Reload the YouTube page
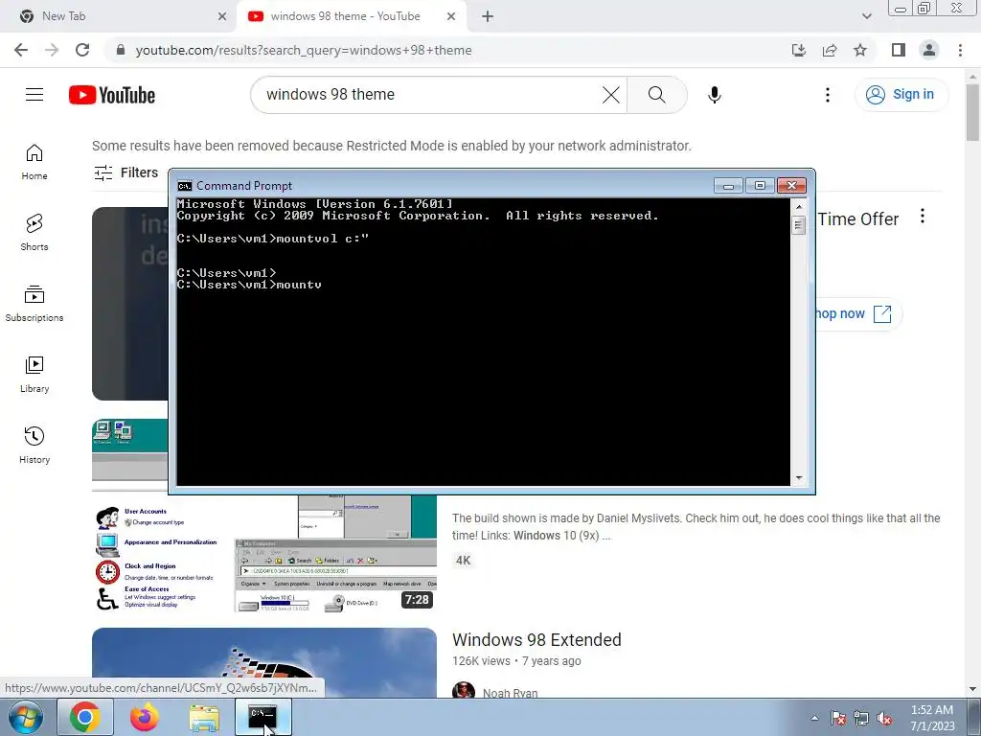Image resolution: width=981 pixels, height=736 pixels. [82, 50]
